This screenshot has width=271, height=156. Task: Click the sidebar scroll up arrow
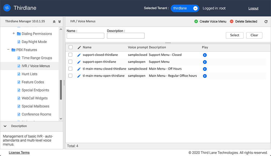(x=61, y=29)
